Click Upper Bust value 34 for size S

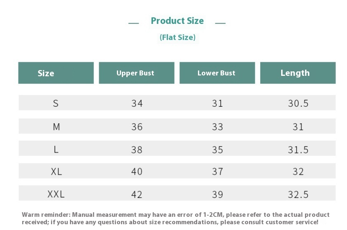pyautogui.click(x=137, y=103)
